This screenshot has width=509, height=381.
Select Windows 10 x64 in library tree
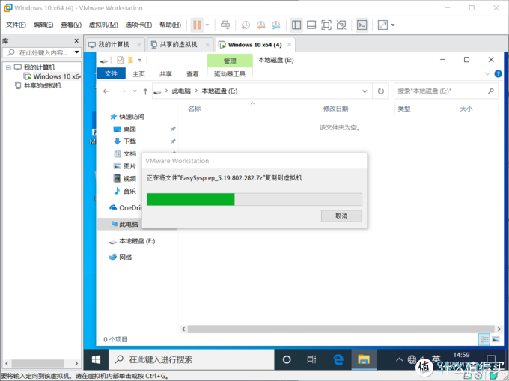point(52,76)
